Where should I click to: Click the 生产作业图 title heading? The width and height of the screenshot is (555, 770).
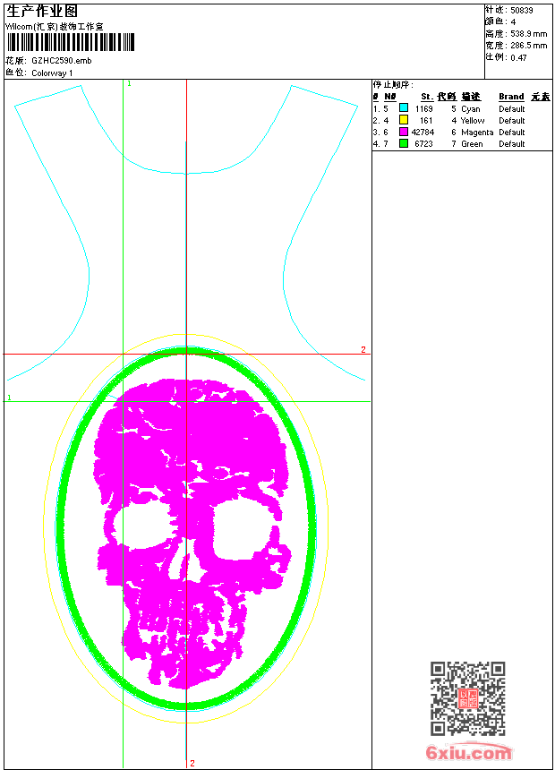click(x=42, y=11)
